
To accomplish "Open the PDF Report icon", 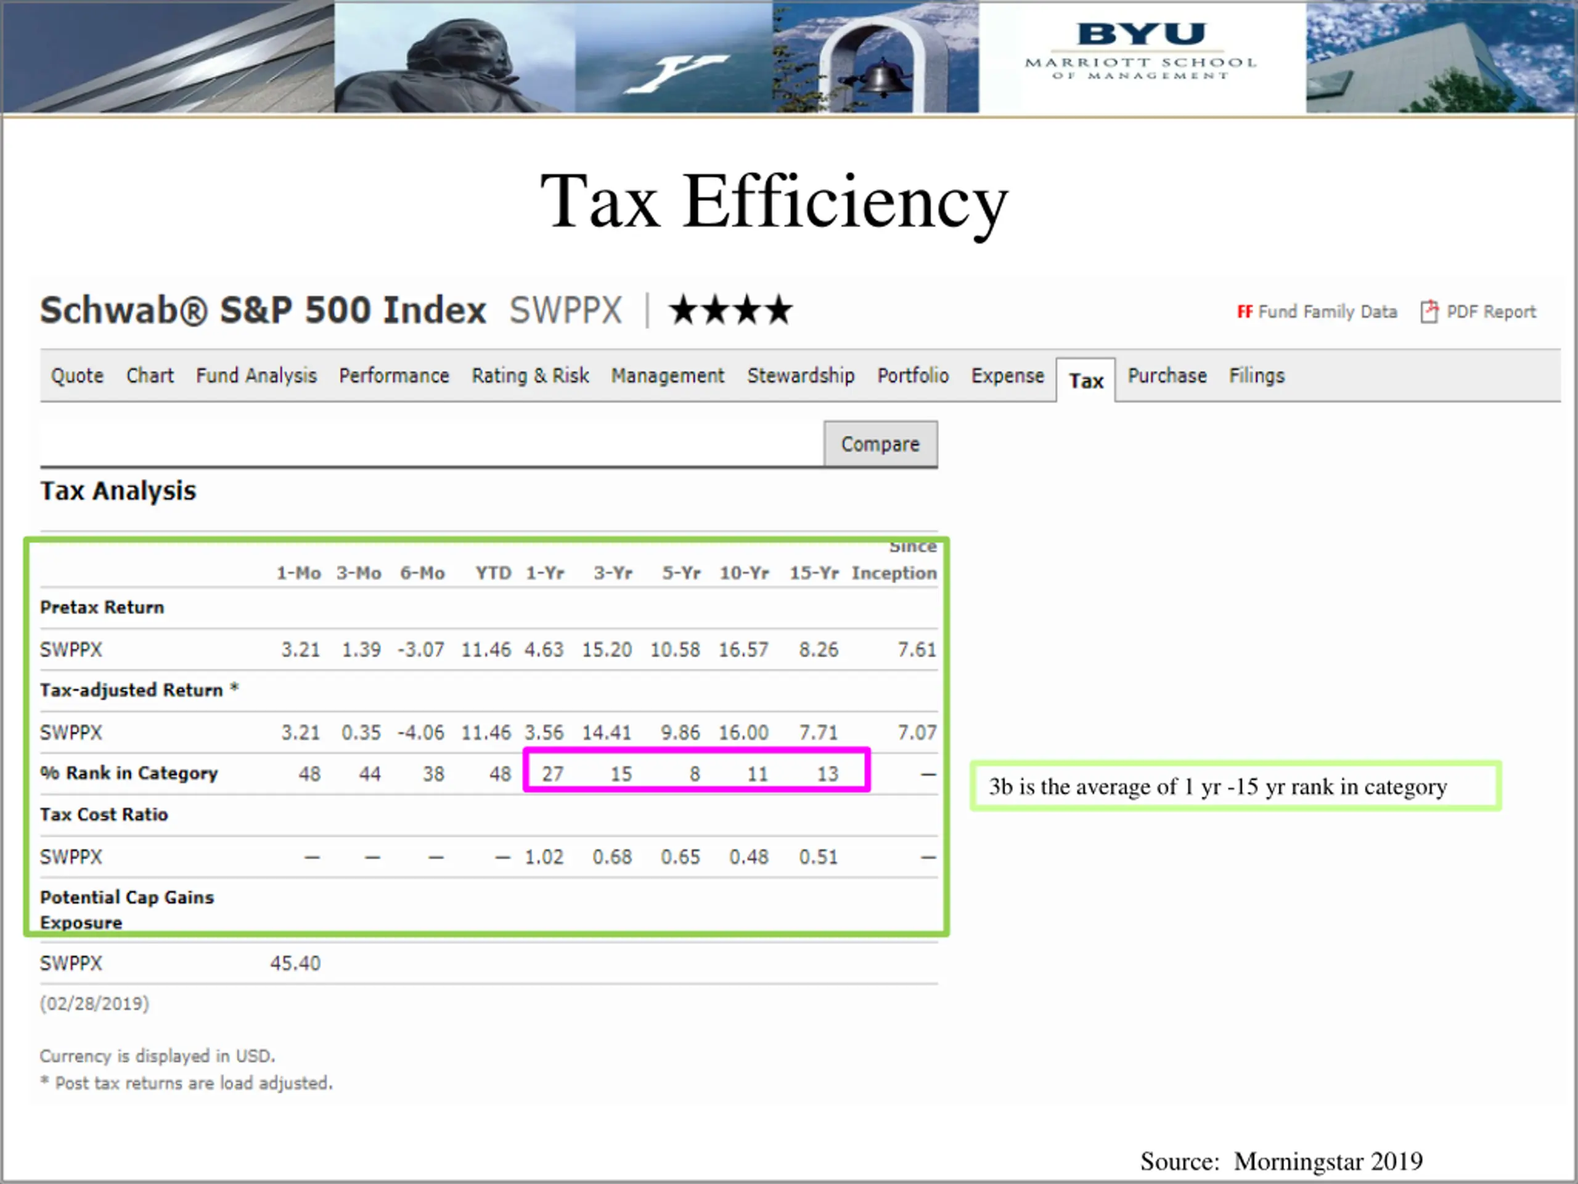I will pyautogui.click(x=1429, y=312).
